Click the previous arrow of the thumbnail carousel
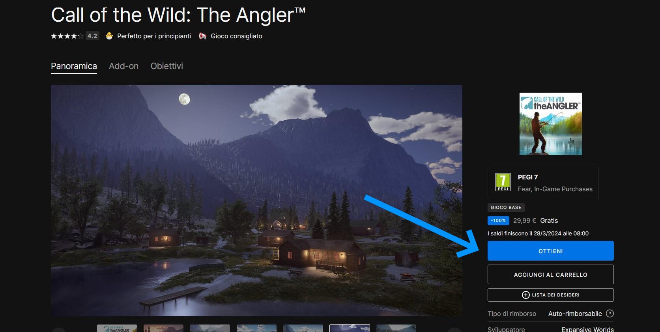Image resolution: width=660 pixels, height=332 pixels. point(58,330)
